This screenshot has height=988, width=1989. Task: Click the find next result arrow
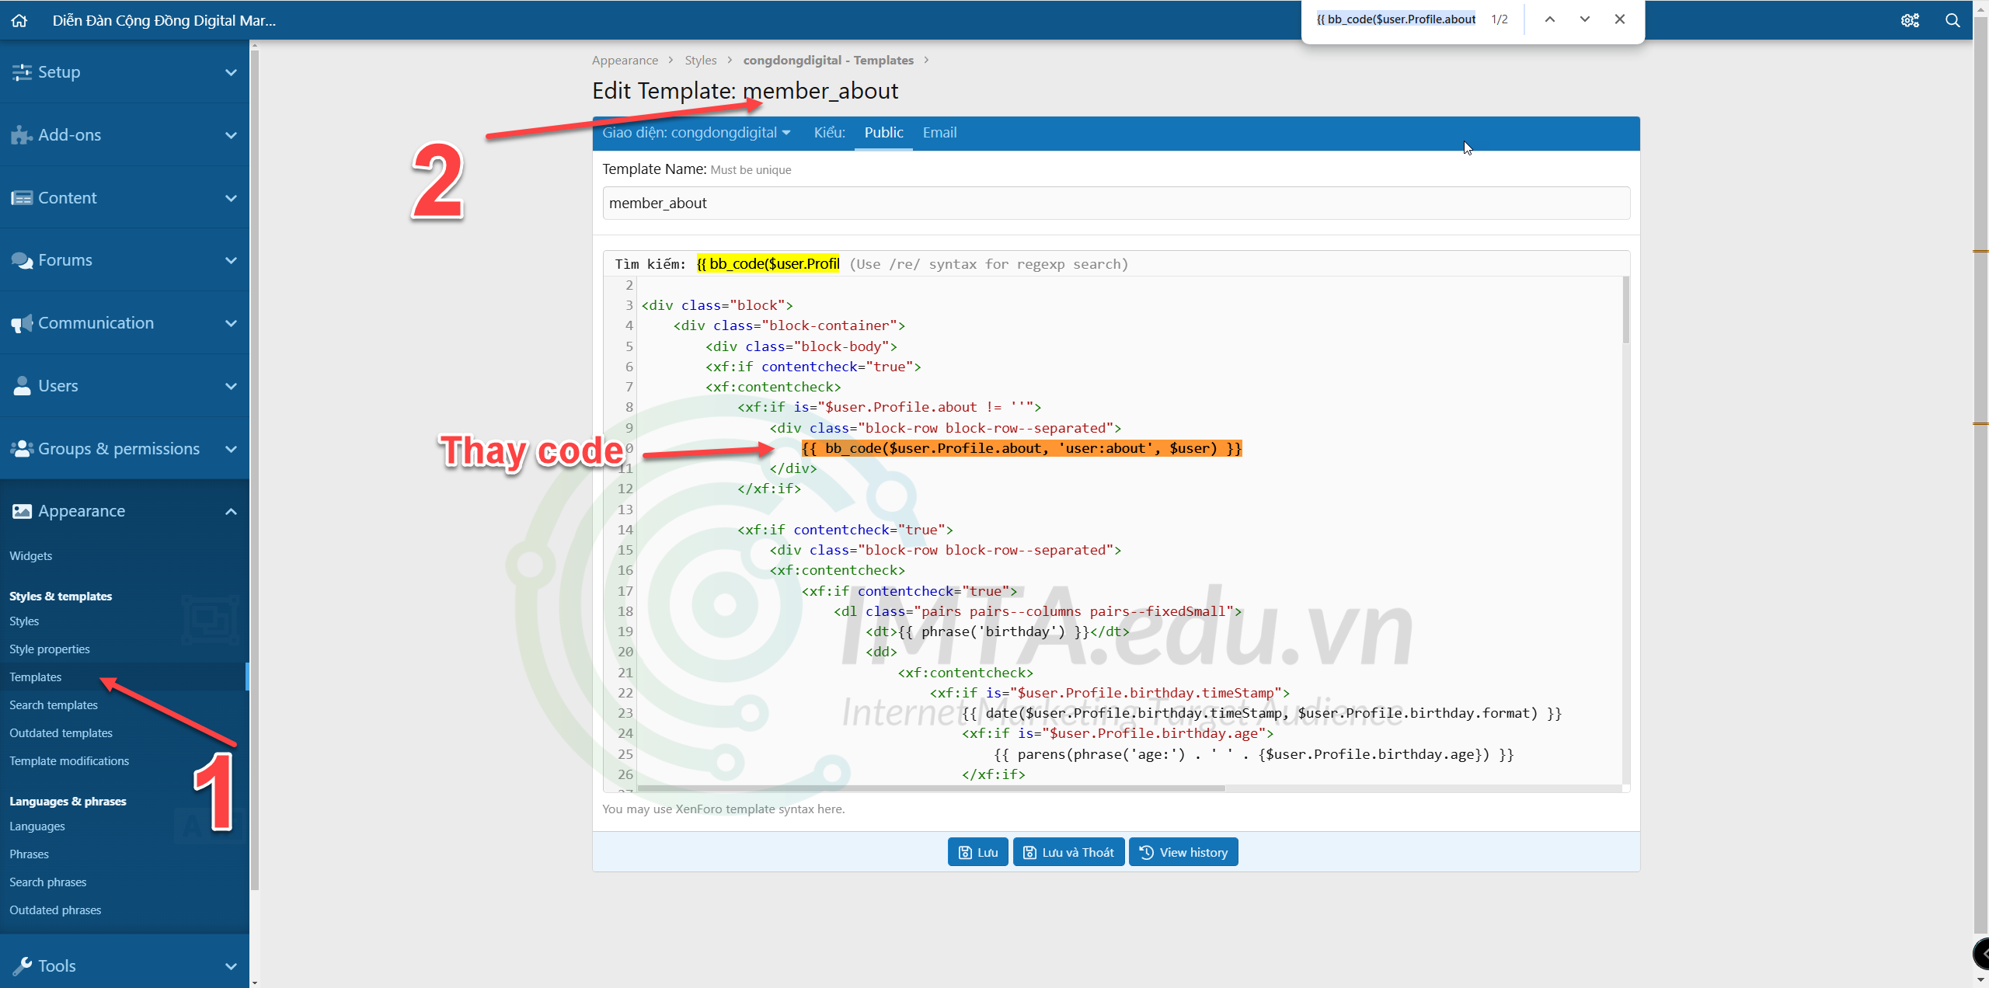pos(1583,19)
